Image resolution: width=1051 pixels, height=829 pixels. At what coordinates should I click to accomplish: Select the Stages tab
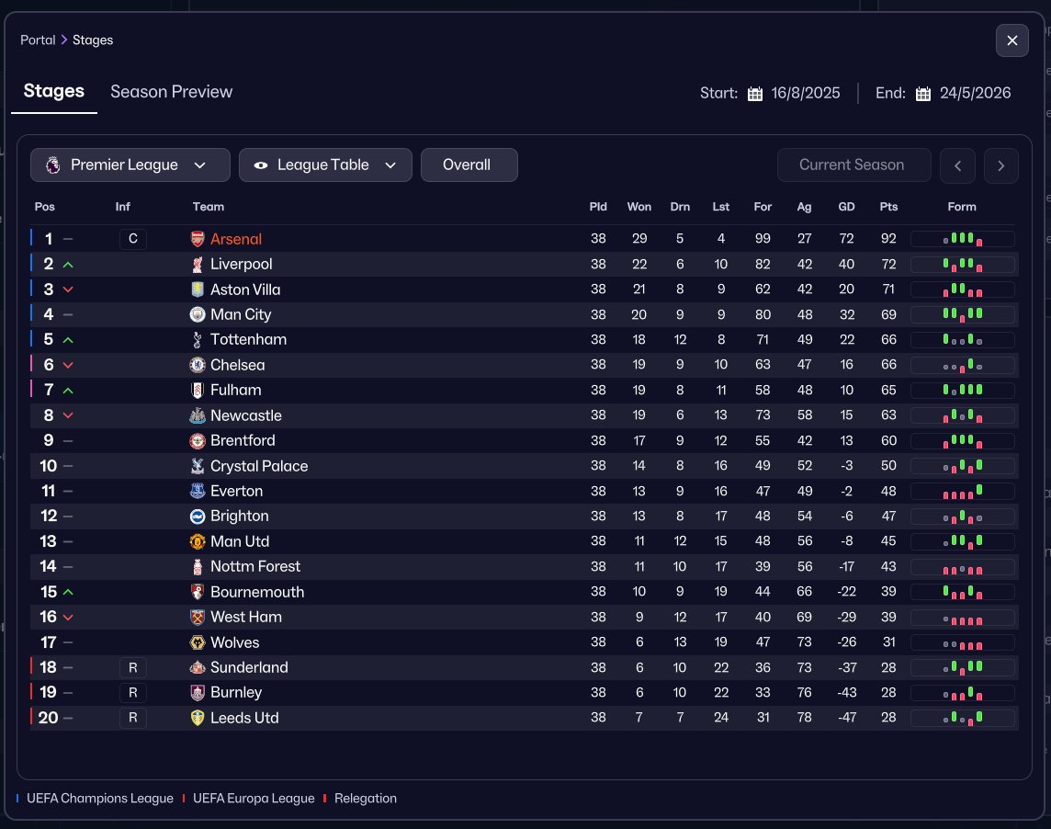tap(53, 91)
